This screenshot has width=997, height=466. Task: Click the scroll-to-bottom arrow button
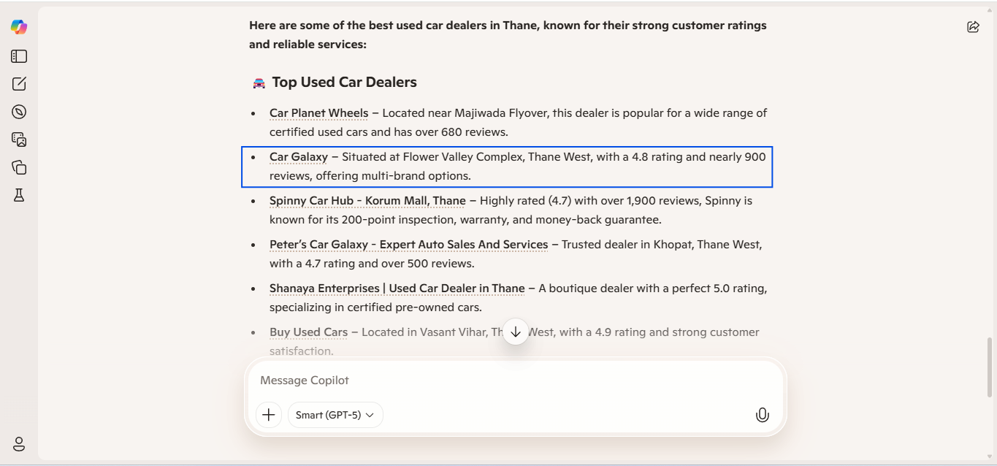click(x=516, y=332)
